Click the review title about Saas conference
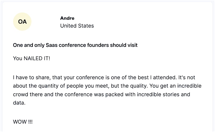This screenshot has height=132, width=215. (75, 45)
